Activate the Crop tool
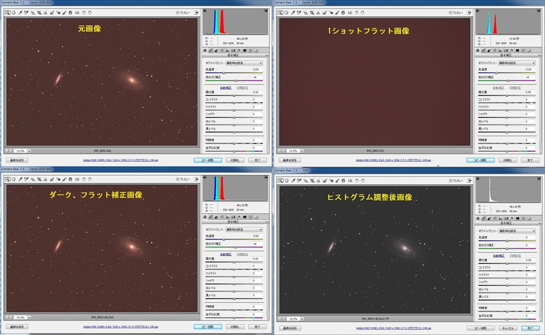 click(x=39, y=13)
